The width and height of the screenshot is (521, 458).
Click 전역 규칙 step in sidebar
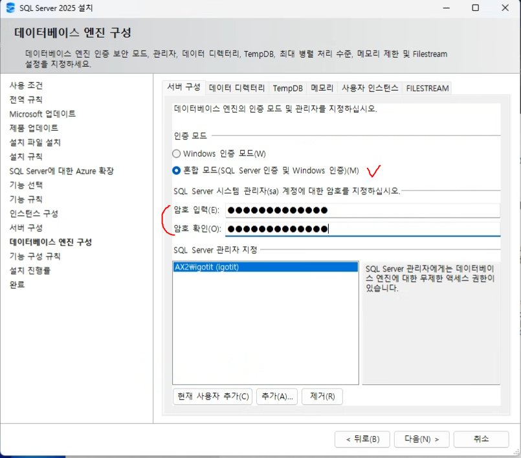(26, 100)
